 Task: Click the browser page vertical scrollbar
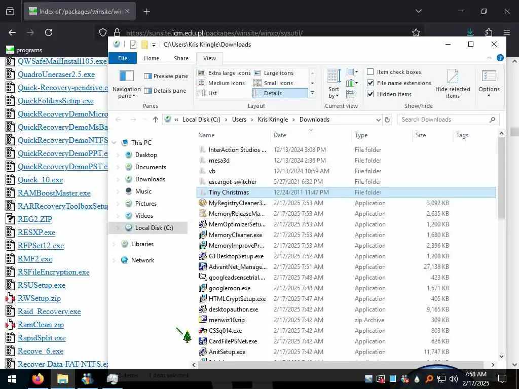514,131
